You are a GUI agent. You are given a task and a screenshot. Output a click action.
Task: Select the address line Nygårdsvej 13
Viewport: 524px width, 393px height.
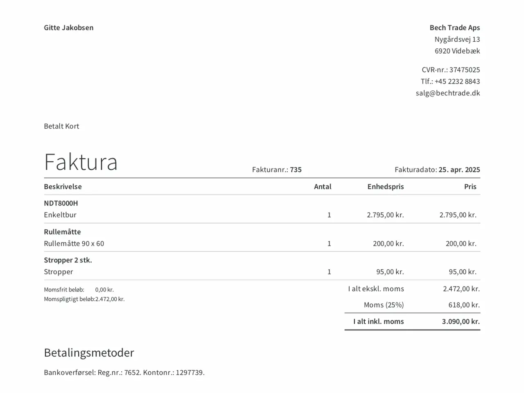tap(457, 39)
